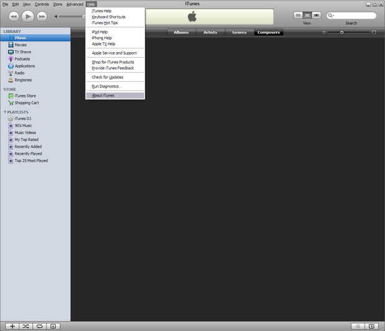
Task: Open Music in the library
Action: coord(35,38)
